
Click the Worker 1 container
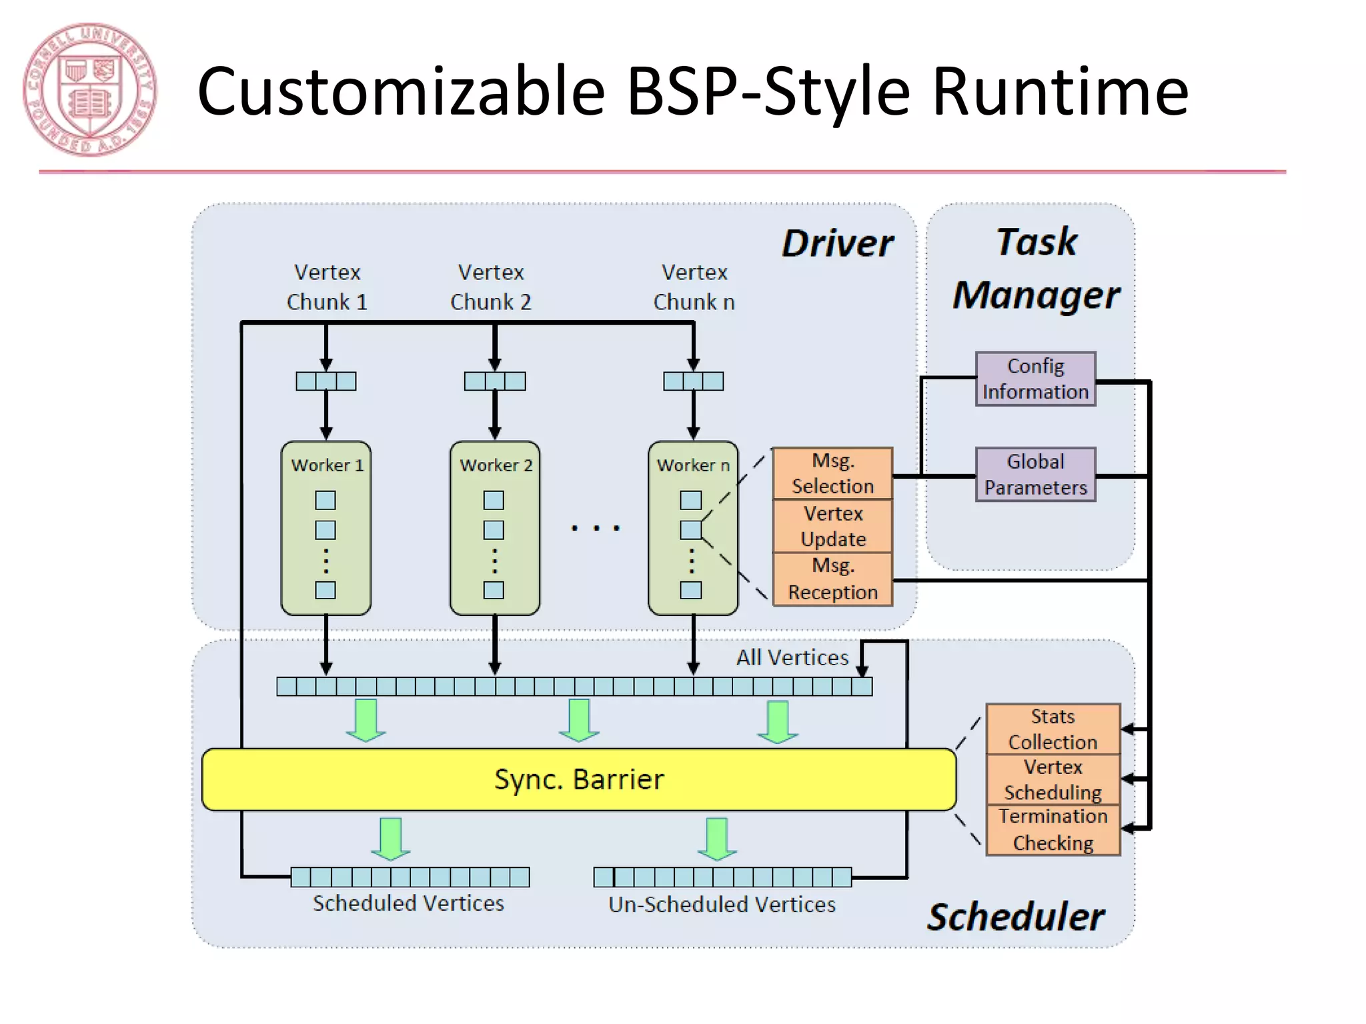click(x=326, y=528)
